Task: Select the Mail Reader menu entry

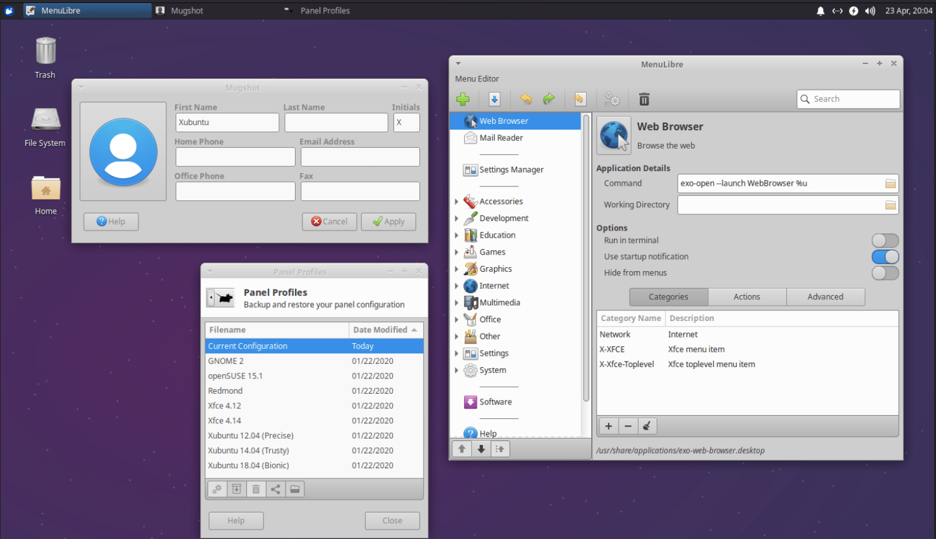Action: [515, 138]
